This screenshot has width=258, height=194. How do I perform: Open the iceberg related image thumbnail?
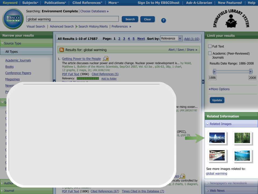[x=217, y=138]
